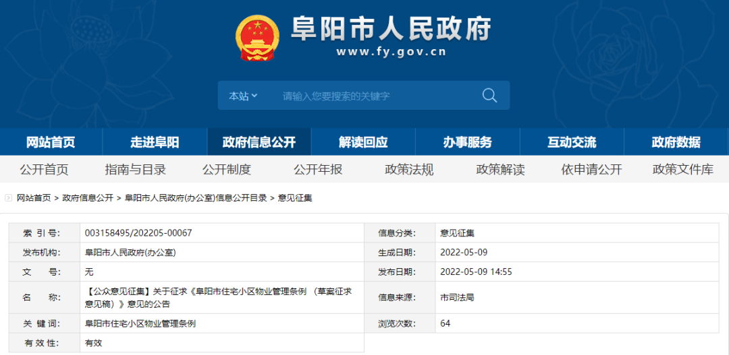This screenshot has width=729, height=355.
Task: Click document number value 无
Action: [x=89, y=272]
